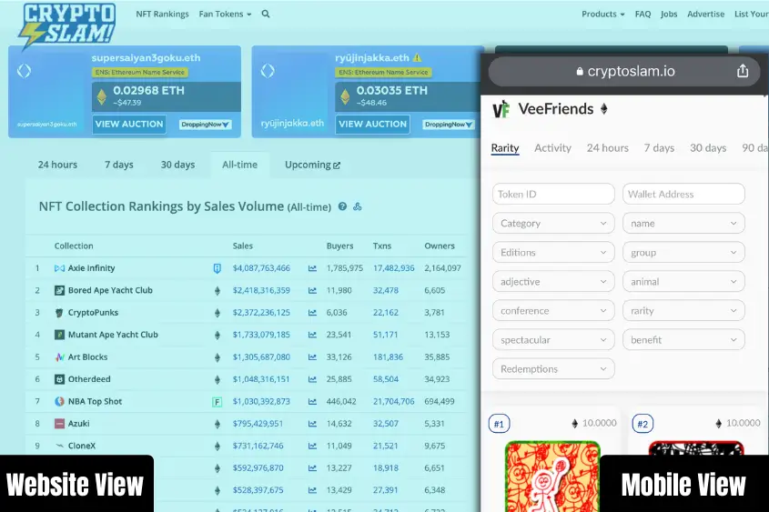Tap the share icon in mobile address bar
This screenshot has width=769, height=512.
point(743,71)
